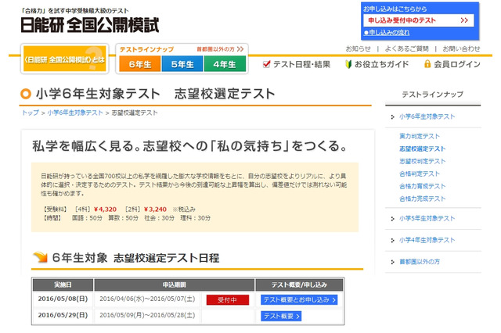The height and width of the screenshot is (333, 501).
Task: Click the ¥3,240 two-subject fee
Action: click(155, 209)
